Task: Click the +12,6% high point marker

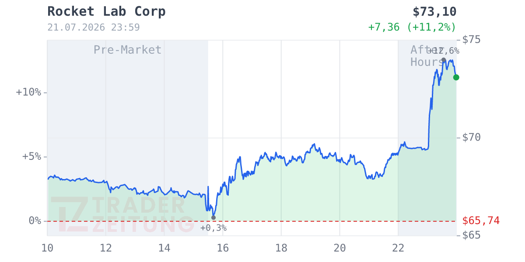Action: point(444,60)
